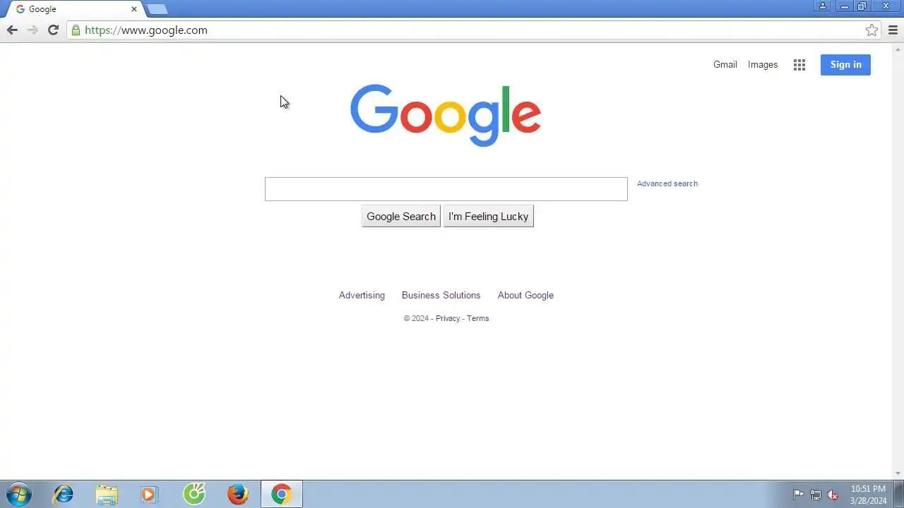Open the Chrome hamburger menu
The image size is (904, 508).
click(x=893, y=30)
